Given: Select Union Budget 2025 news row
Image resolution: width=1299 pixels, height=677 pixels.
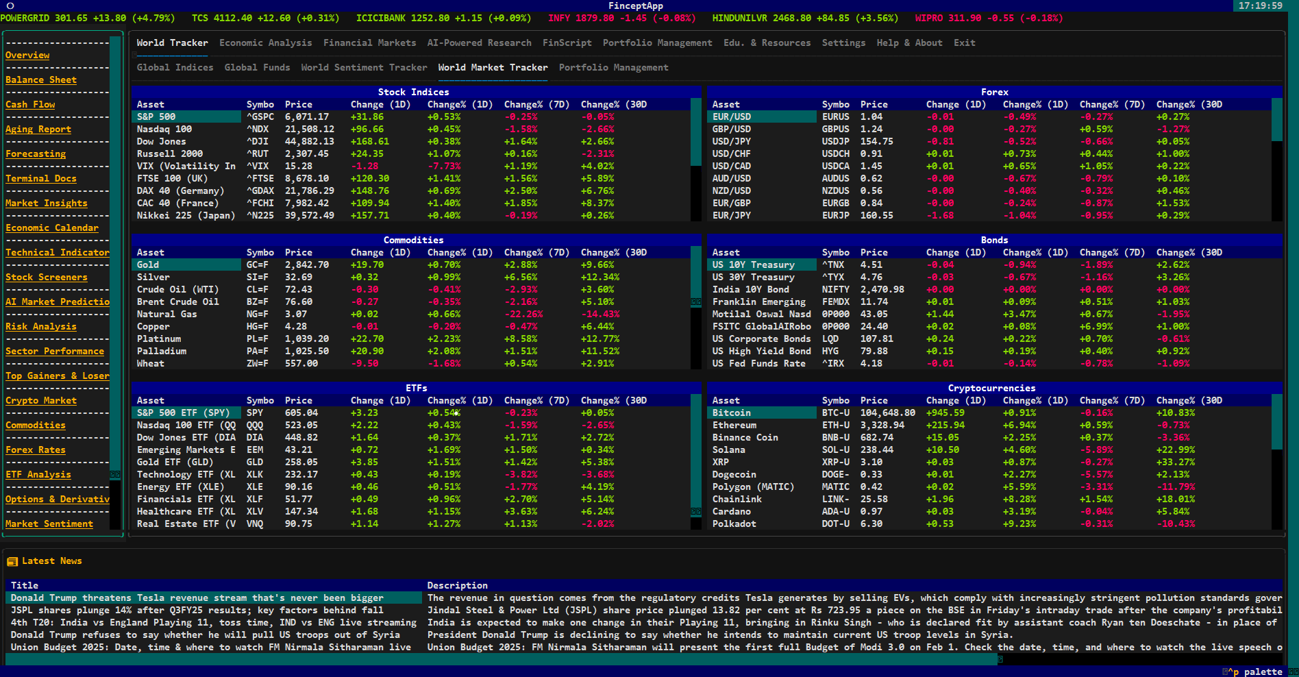Looking at the screenshot, I should point(644,647).
